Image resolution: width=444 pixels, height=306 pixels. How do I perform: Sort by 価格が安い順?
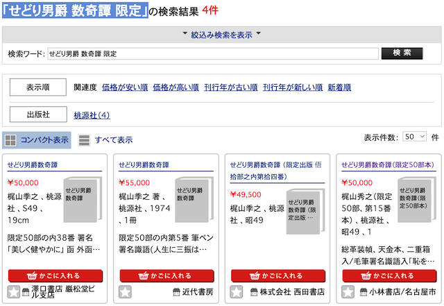tap(125, 87)
